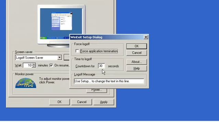
Task: Decrease wait minutes with down spinner
Action: point(34,67)
